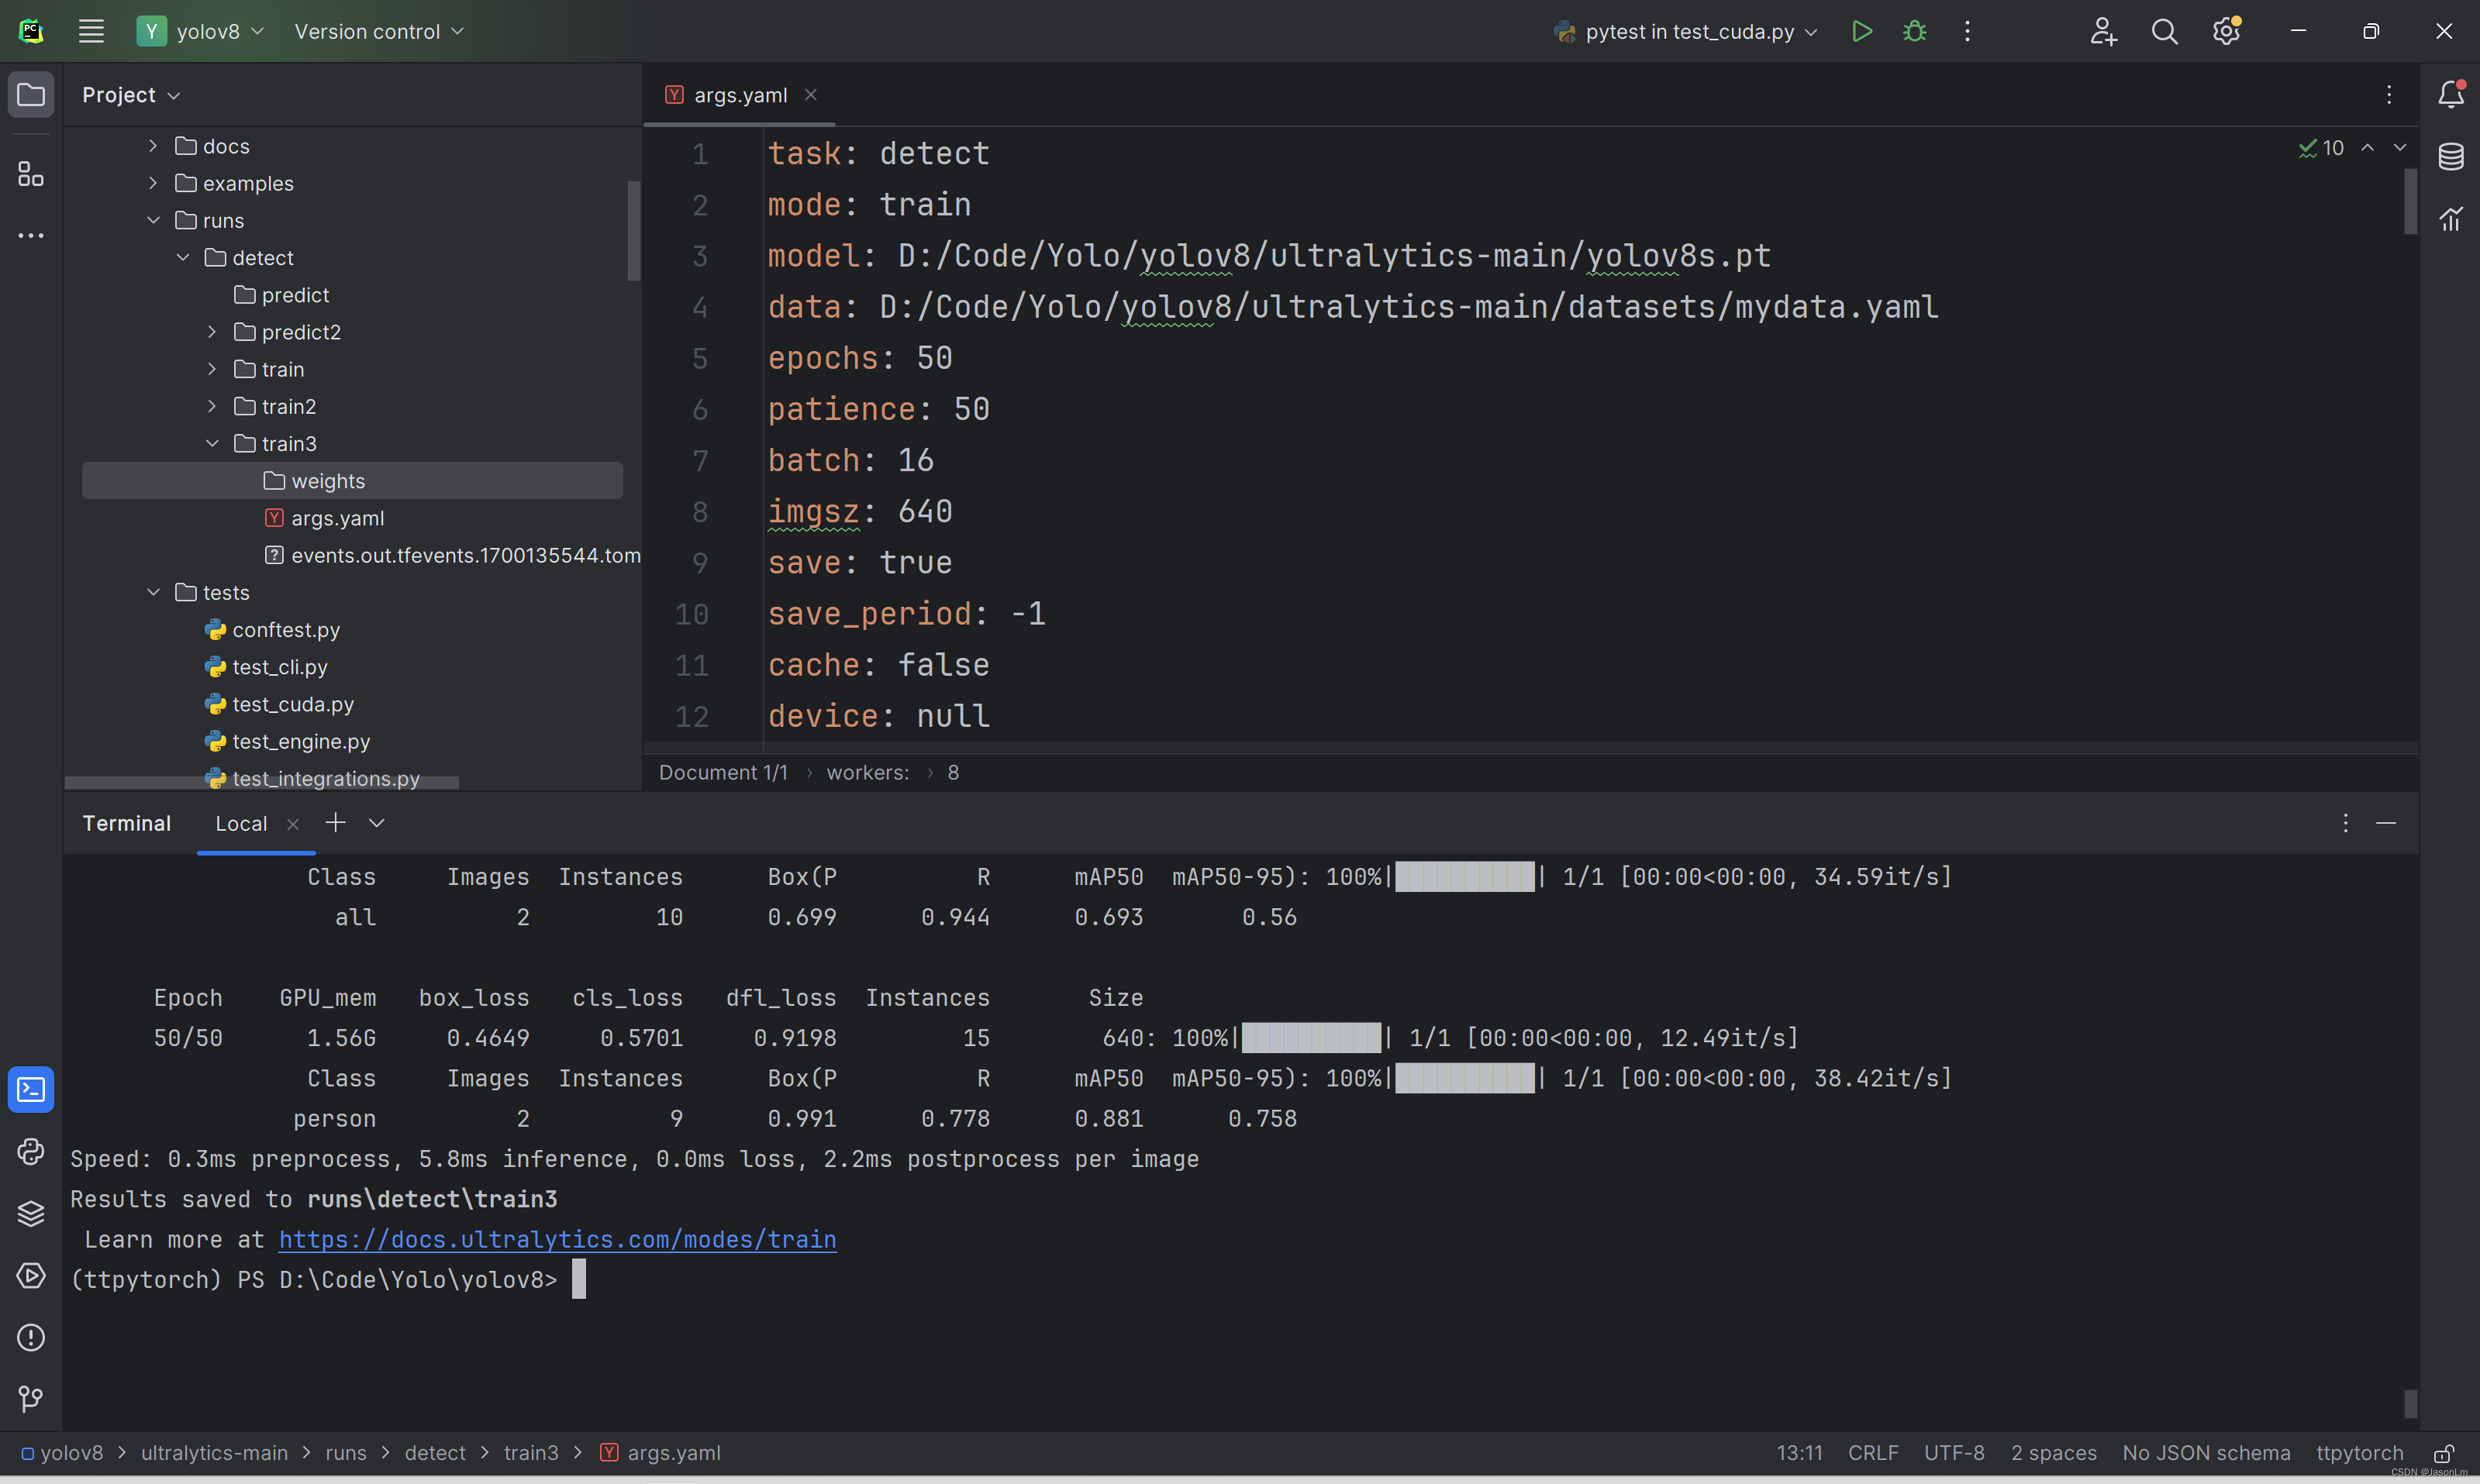This screenshot has width=2480, height=1484.
Task: Click UTF-8 encoding widget
Action: (1954, 1453)
